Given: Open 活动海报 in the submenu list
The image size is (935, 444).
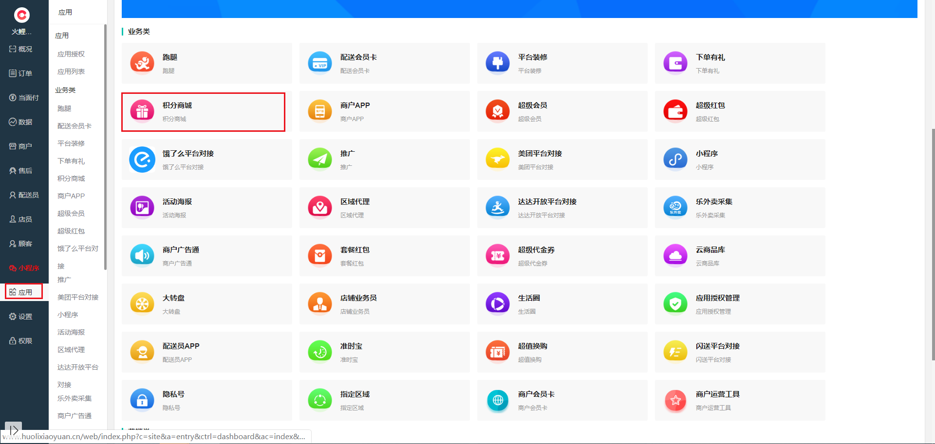Looking at the screenshot, I should pos(71,332).
